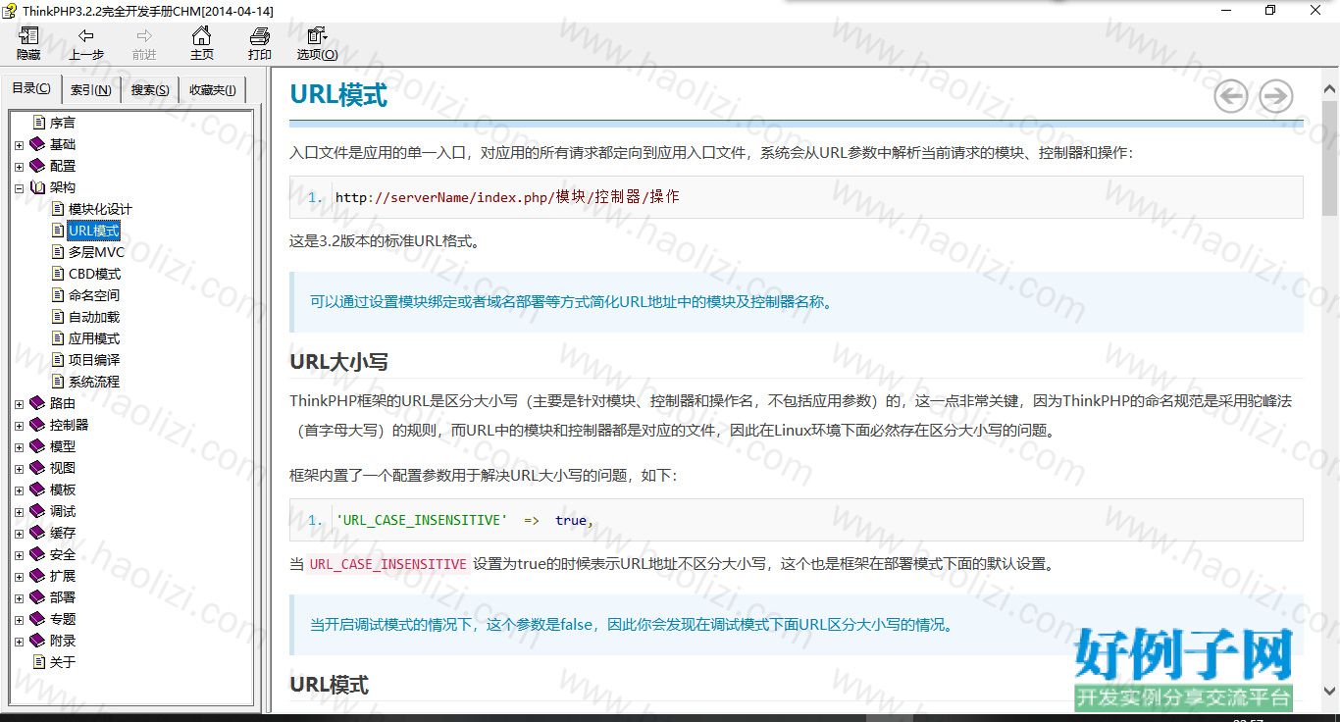Image resolution: width=1340 pixels, height=722 pixels.
Task: Click the page icon beside 命名空间
Action: click(58, 295)
